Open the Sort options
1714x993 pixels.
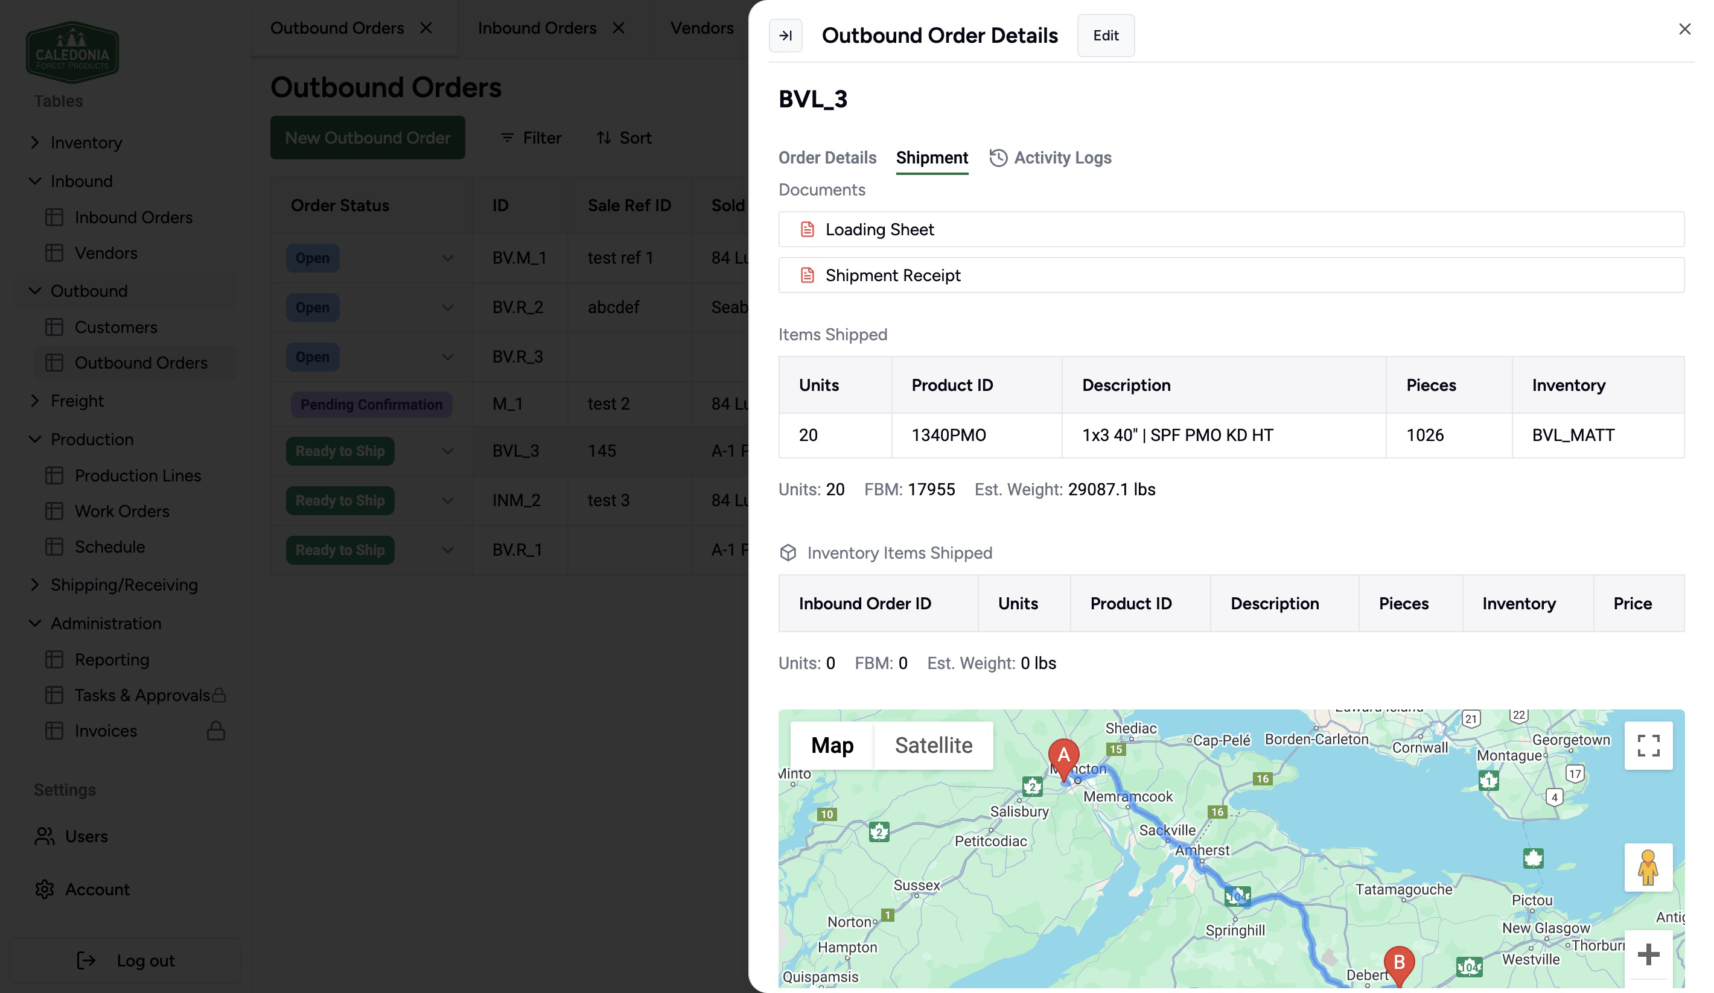tap(623, 138)
